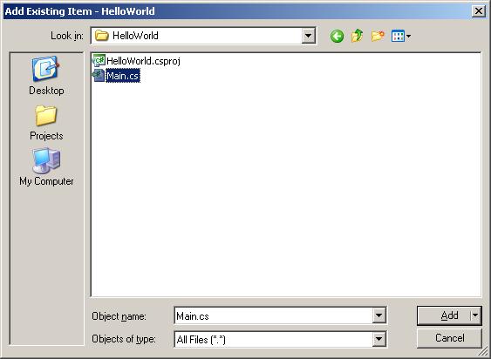Click the Cancel button
The width and height of the screenshot is (491, 359).
(449, 338)
